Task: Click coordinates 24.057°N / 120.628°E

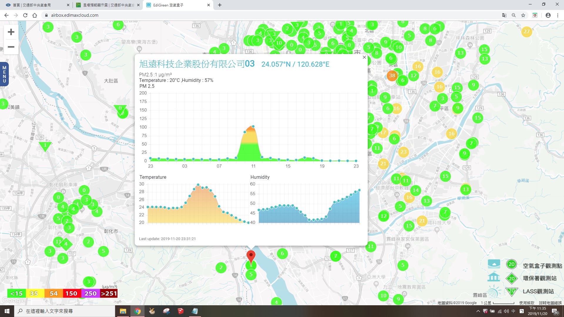Action: 295,64
